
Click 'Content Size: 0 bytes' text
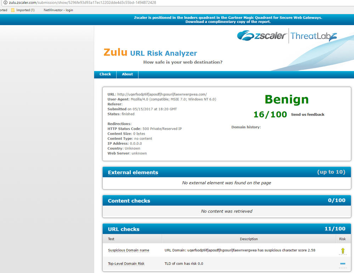(x=126, y=134)
